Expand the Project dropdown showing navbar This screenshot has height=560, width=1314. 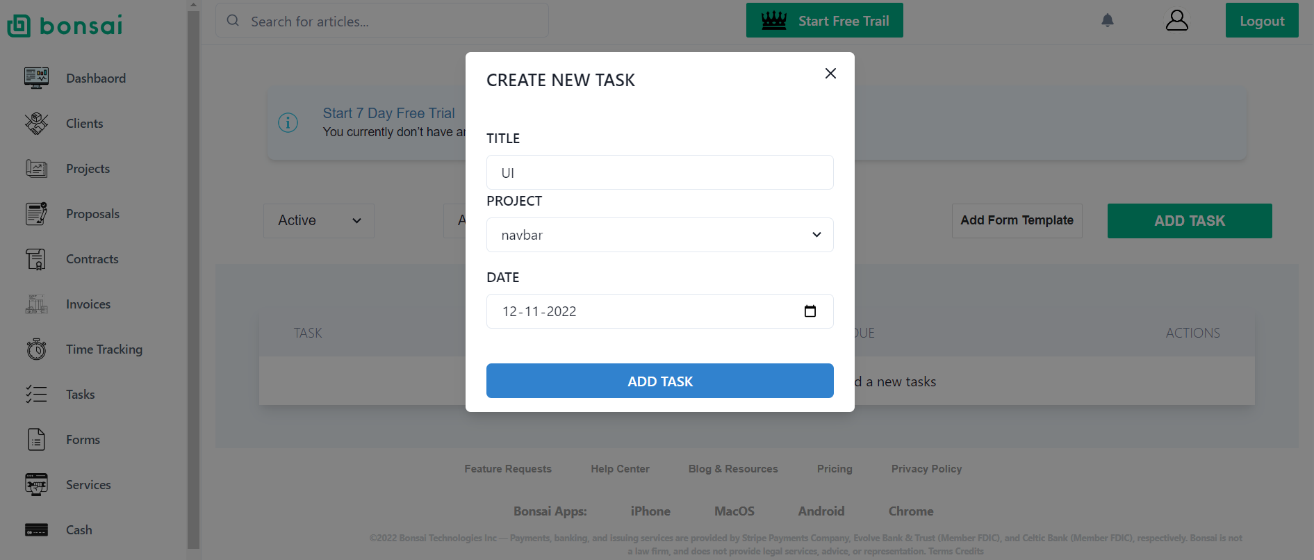(659, 235)
